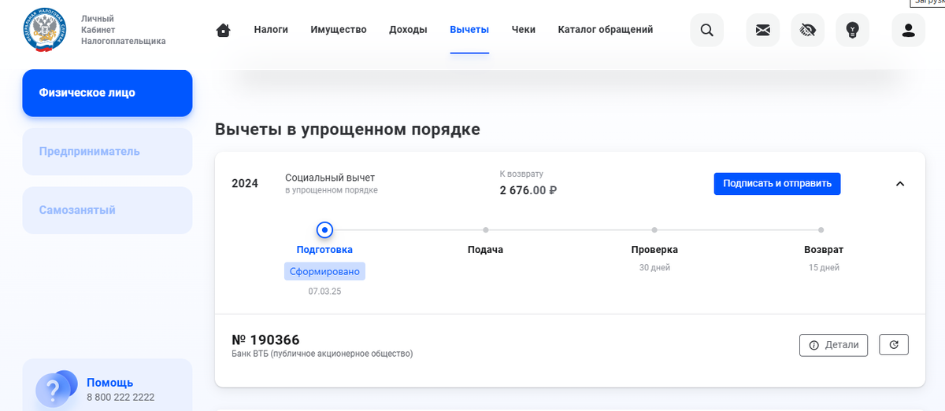The image size is (945, 411).
Task: Toggle the hide-data crossed eye icon
Action: point(808,31)
